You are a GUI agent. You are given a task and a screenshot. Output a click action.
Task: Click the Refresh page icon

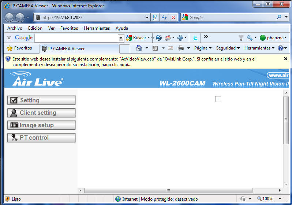coord(164,18)
